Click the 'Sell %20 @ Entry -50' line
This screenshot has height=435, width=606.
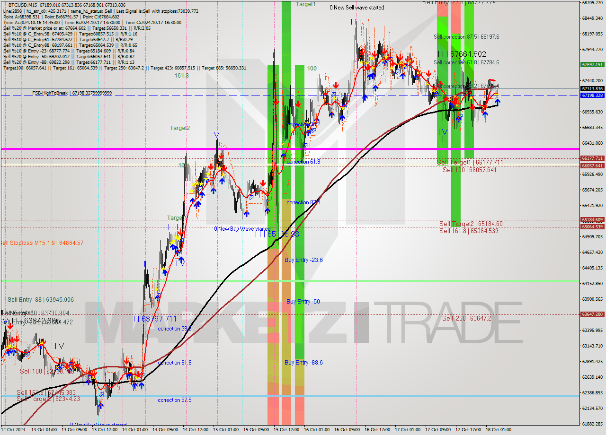click(x=69, y=56)
